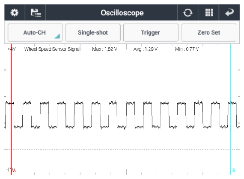Click the red A cursor label

click(15, 170)
